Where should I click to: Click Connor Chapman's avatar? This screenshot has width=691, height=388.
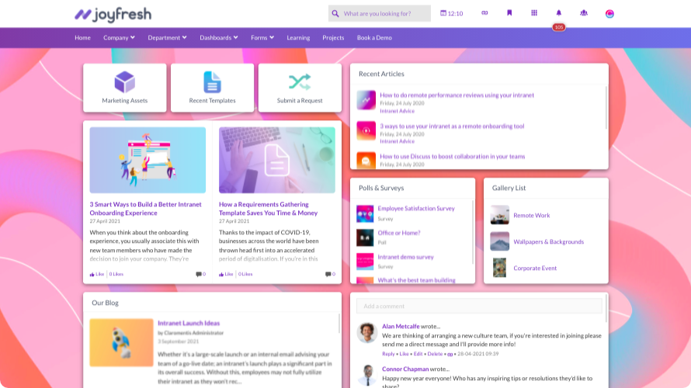pyautogui.click(x=366, y=375)
